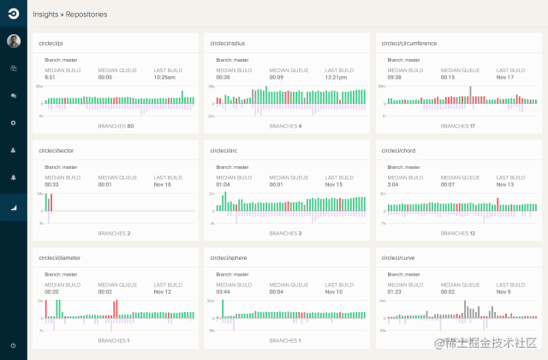Screen dimensions: 548x360
Task: Click "BRANCHES 12" under circleci/chord
Action: click(x=457, y=233)
